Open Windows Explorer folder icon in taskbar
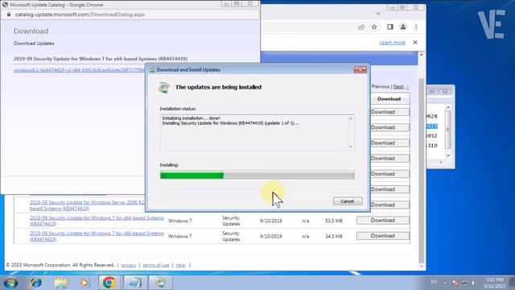 pos(61,283)
